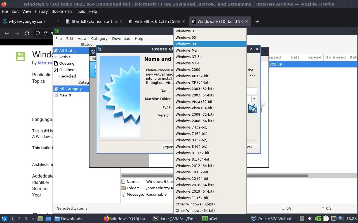358x223 pixels.
Task: Choose Windows XP (32-bit) option
Action: (210, 76)
